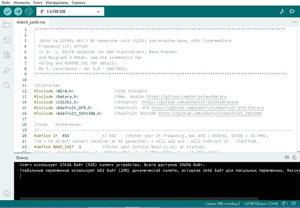Click the USB icon in board selector
This screenshot has width=300, height=208.
click(x=42, y=11)
